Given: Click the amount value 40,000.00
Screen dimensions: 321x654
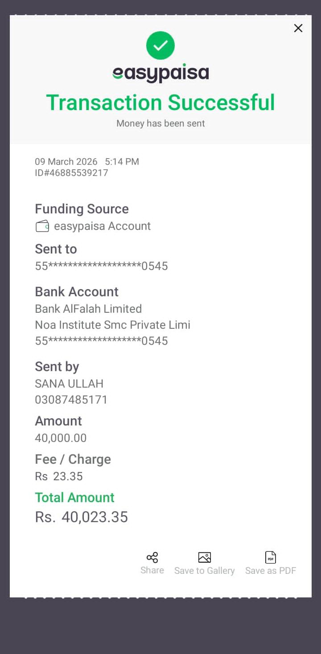Looking at the screenshot, I should pyautogui.click(x=61, y=438).
